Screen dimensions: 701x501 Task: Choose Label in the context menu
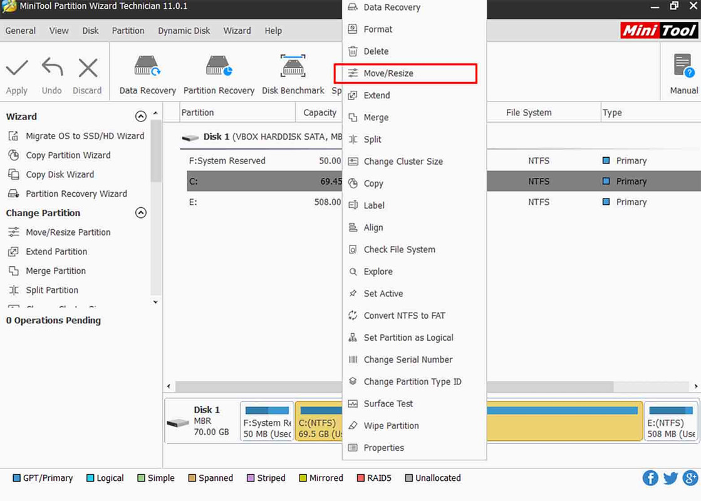[414, 205]
